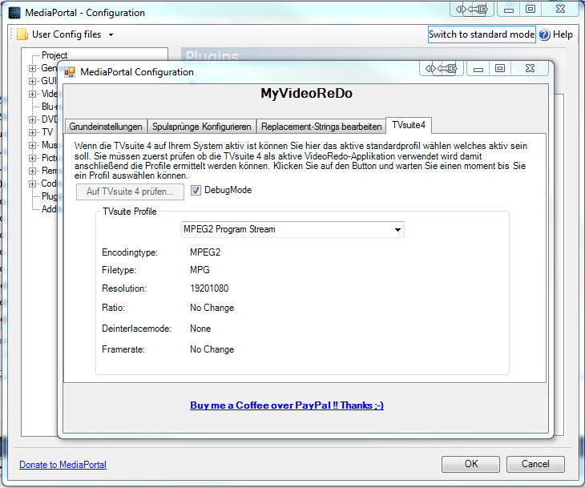Image resolution: width=585 pixels, height=488 pixels.
Task: Expand the Remote tree node
Action: click(33, 171)
